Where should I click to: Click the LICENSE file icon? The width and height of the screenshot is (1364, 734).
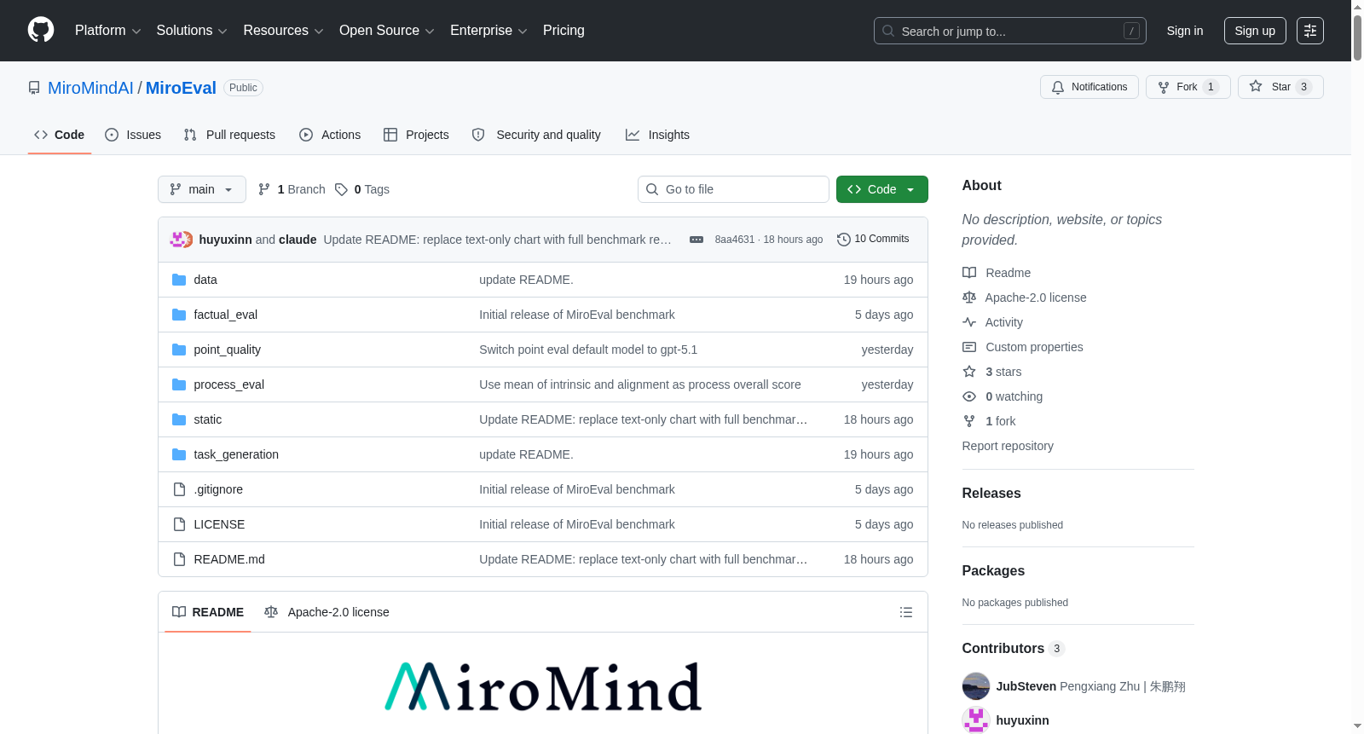click(x=179, y=524)
